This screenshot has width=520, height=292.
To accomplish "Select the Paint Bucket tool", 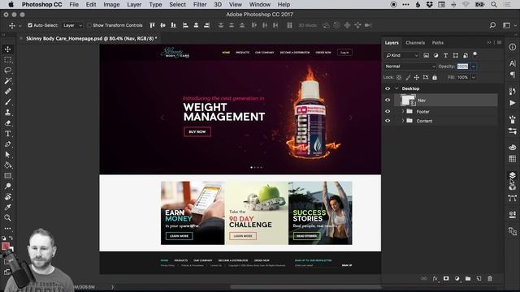I will pos(7,165).
